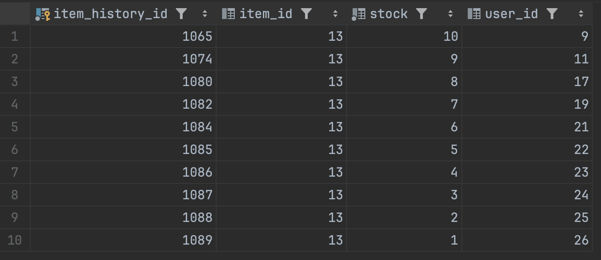Open the filter for item_history_id column
Viewport: 601px width, 260px height.
[181, 14]
